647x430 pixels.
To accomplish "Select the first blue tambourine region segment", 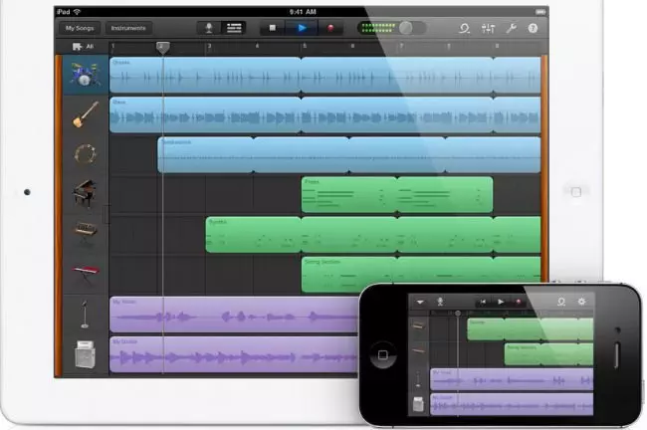I will pyautogui.click(x=205, y=154).
